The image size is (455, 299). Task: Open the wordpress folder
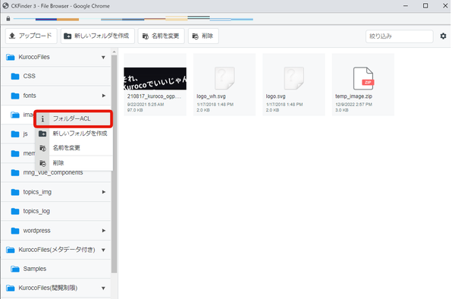tap(56, 231)
